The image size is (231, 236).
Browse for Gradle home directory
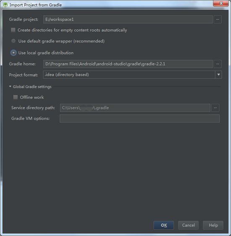tap(218, 64)
